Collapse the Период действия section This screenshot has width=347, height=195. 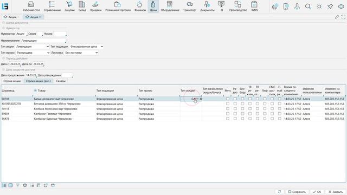click(3, 58)
